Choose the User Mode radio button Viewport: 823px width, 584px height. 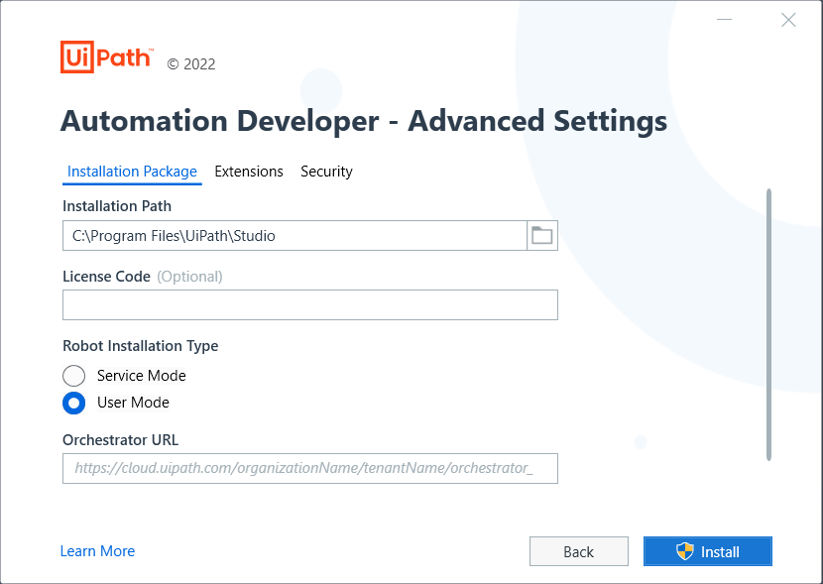(74, 403)
